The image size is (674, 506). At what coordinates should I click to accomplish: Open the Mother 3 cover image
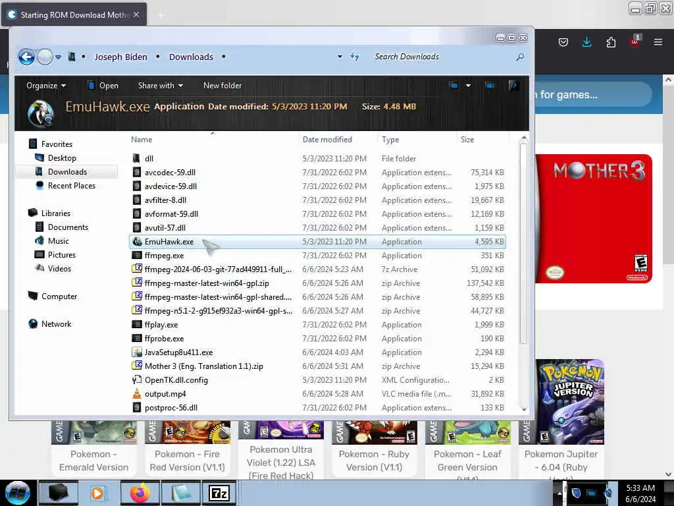593,219
